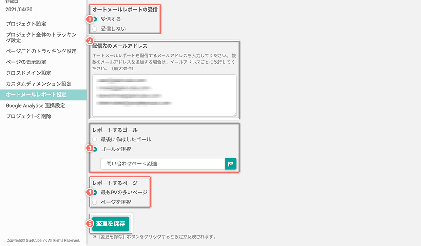
Task: Select オートメールレポート設定 in sidebar
Action: click(43, 95)
